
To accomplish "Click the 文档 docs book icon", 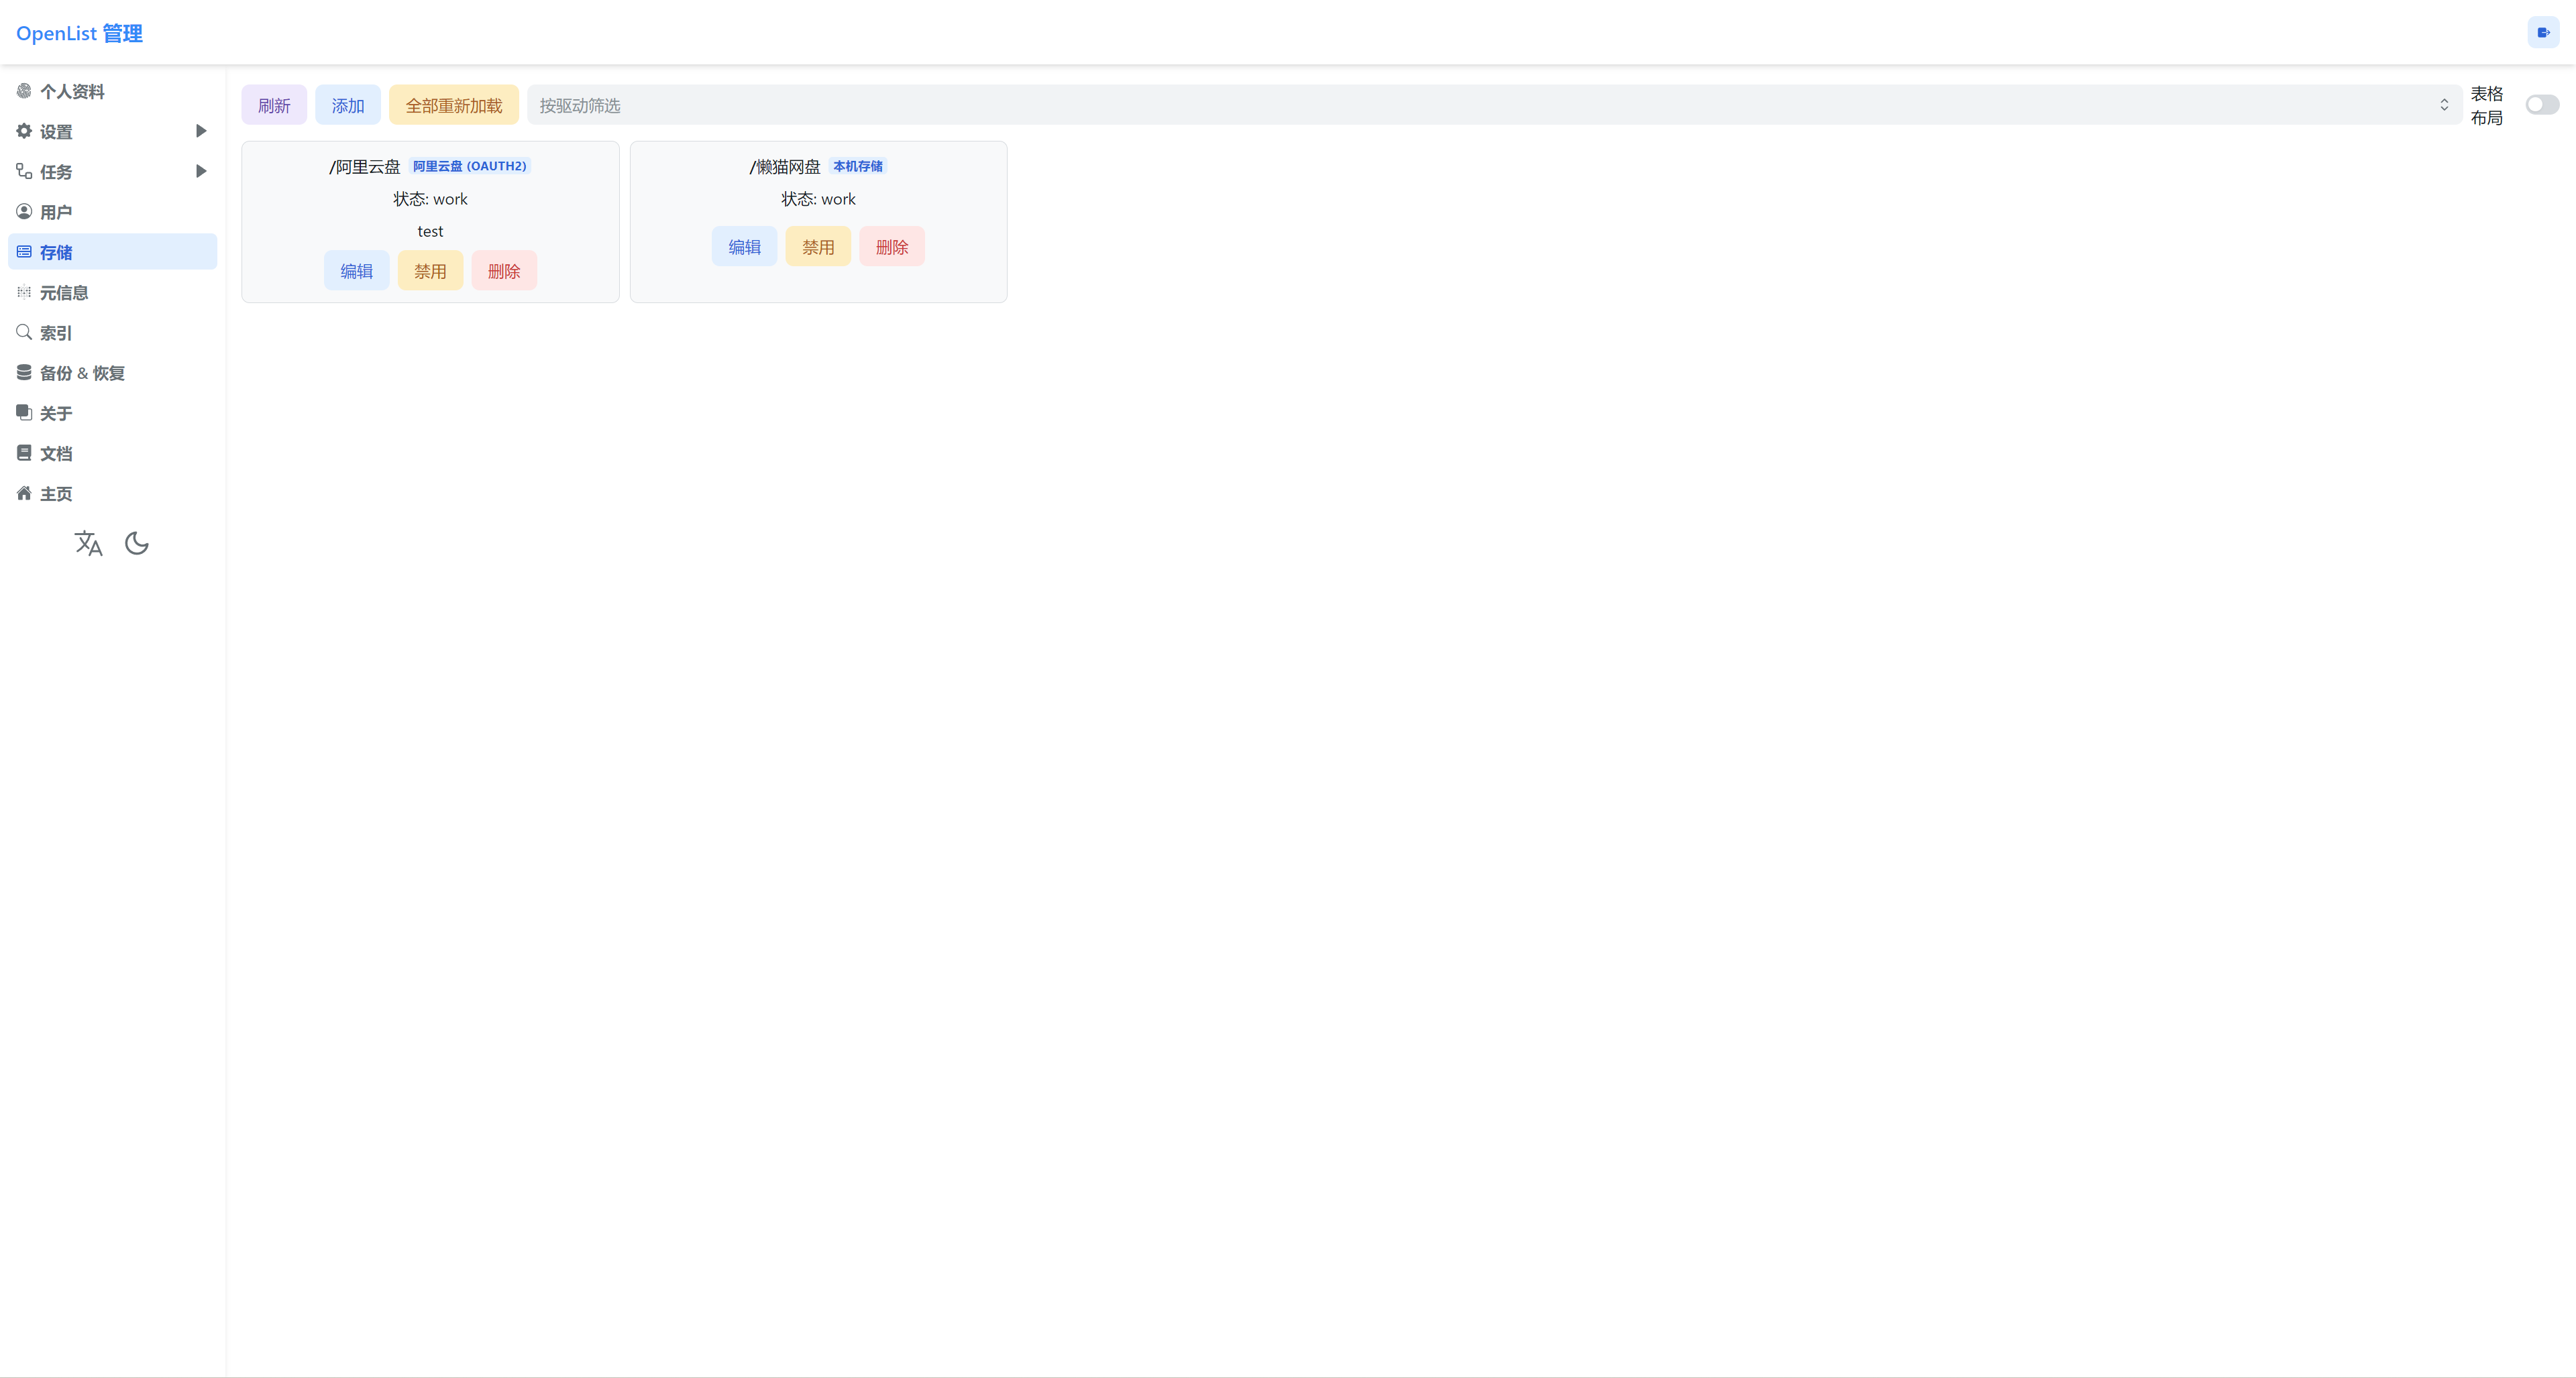I will pyautogui.click(x=24, y=453).
